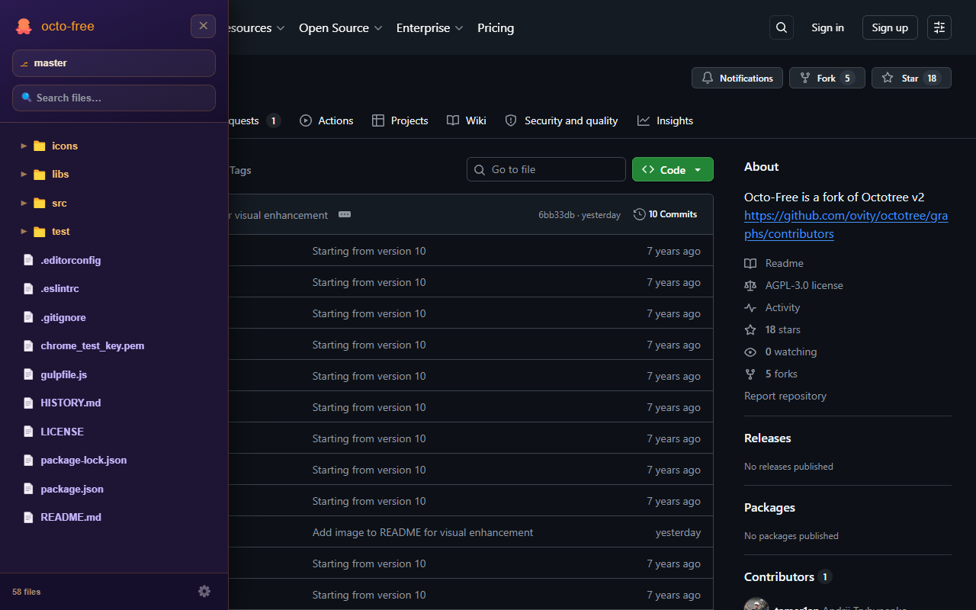Screen dimensions: 976x610
Task: Close the octo-free sidebar panel
Action: coord(203,26)
